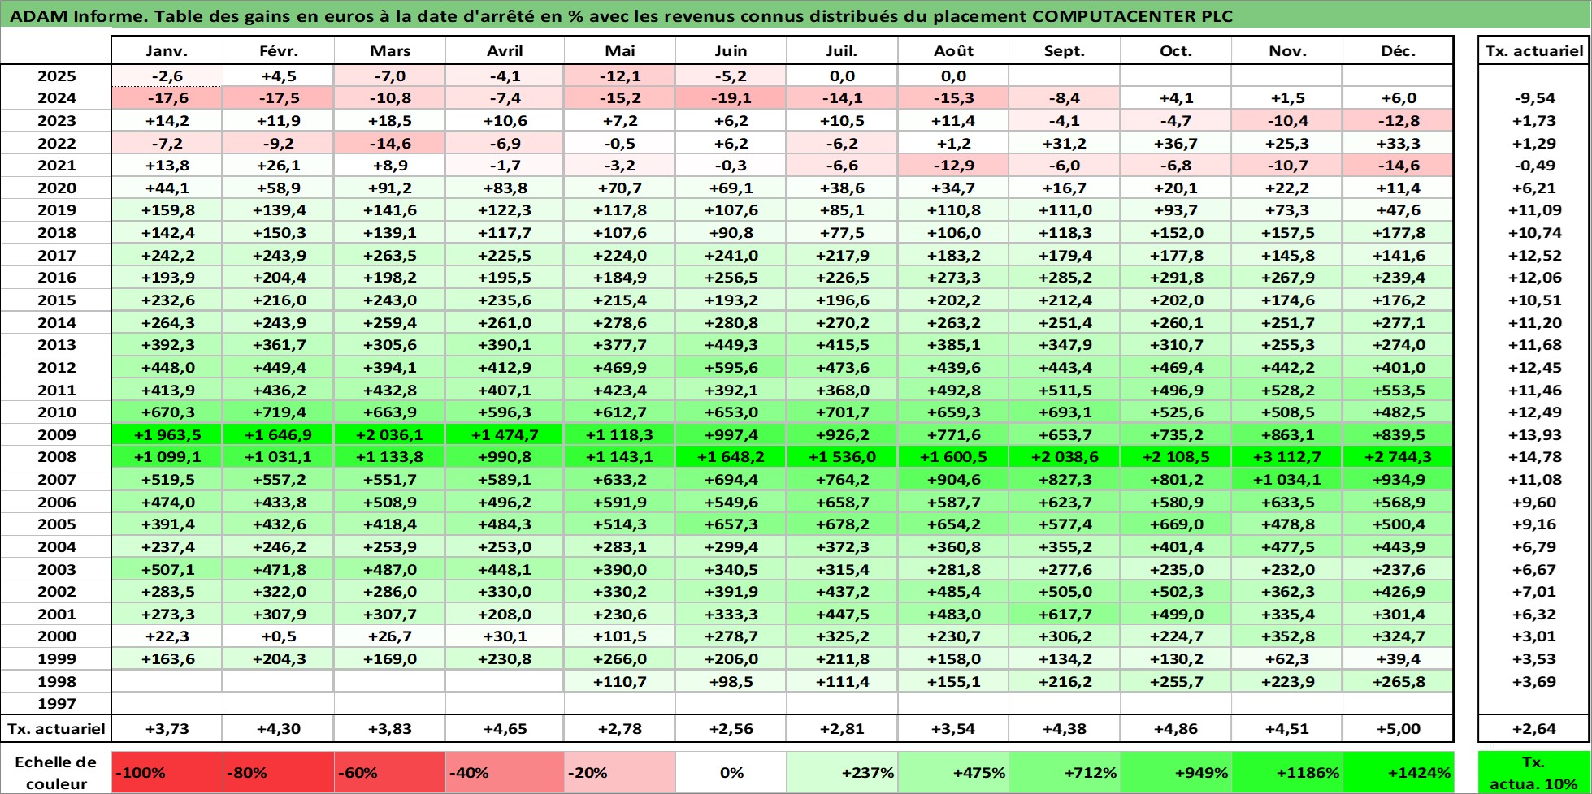The image size is (1592, 794).
Task: Select the Déc. column header
Action: tap(1398, 50)
